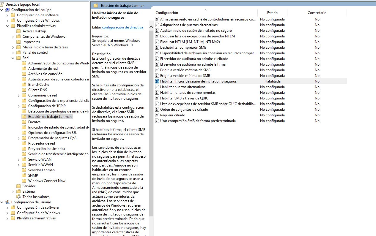
Task: Select Lista de excepciones de servidor SMB sobre QUIC
Action: [208, 104]
